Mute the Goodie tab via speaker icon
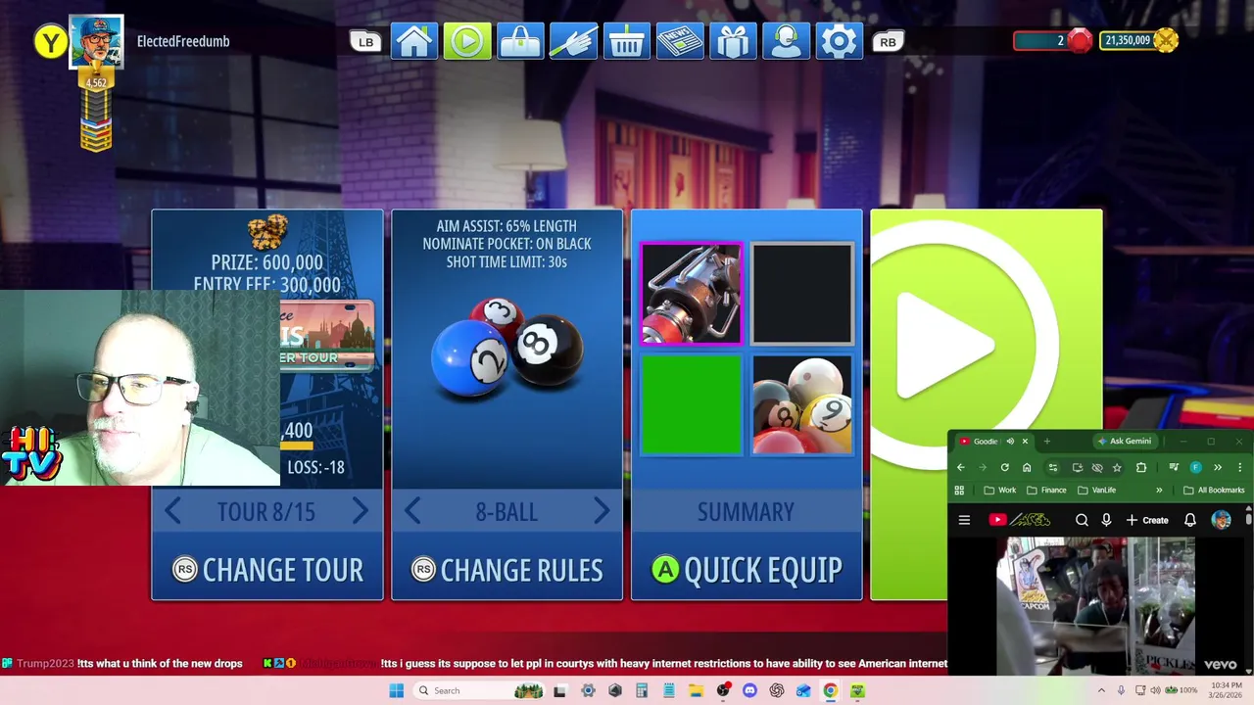This screenshot has width=1254, height=705. pyautogui.click(x=1010, y=441)
